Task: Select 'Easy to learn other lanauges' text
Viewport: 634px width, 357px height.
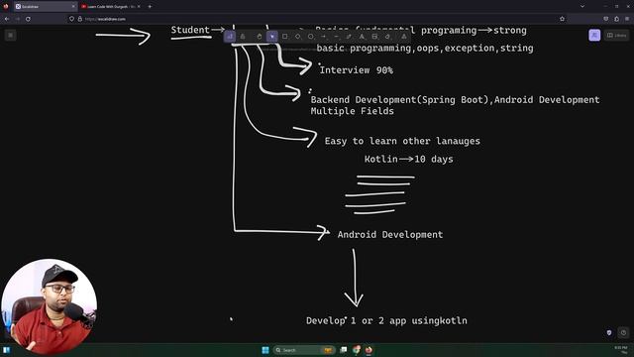Action: click(x=402, y=141)
